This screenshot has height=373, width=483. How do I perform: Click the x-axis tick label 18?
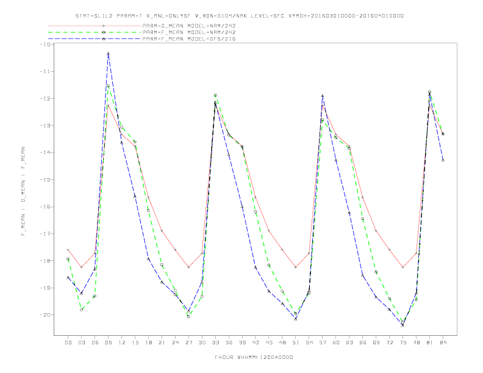coord(148,343)
